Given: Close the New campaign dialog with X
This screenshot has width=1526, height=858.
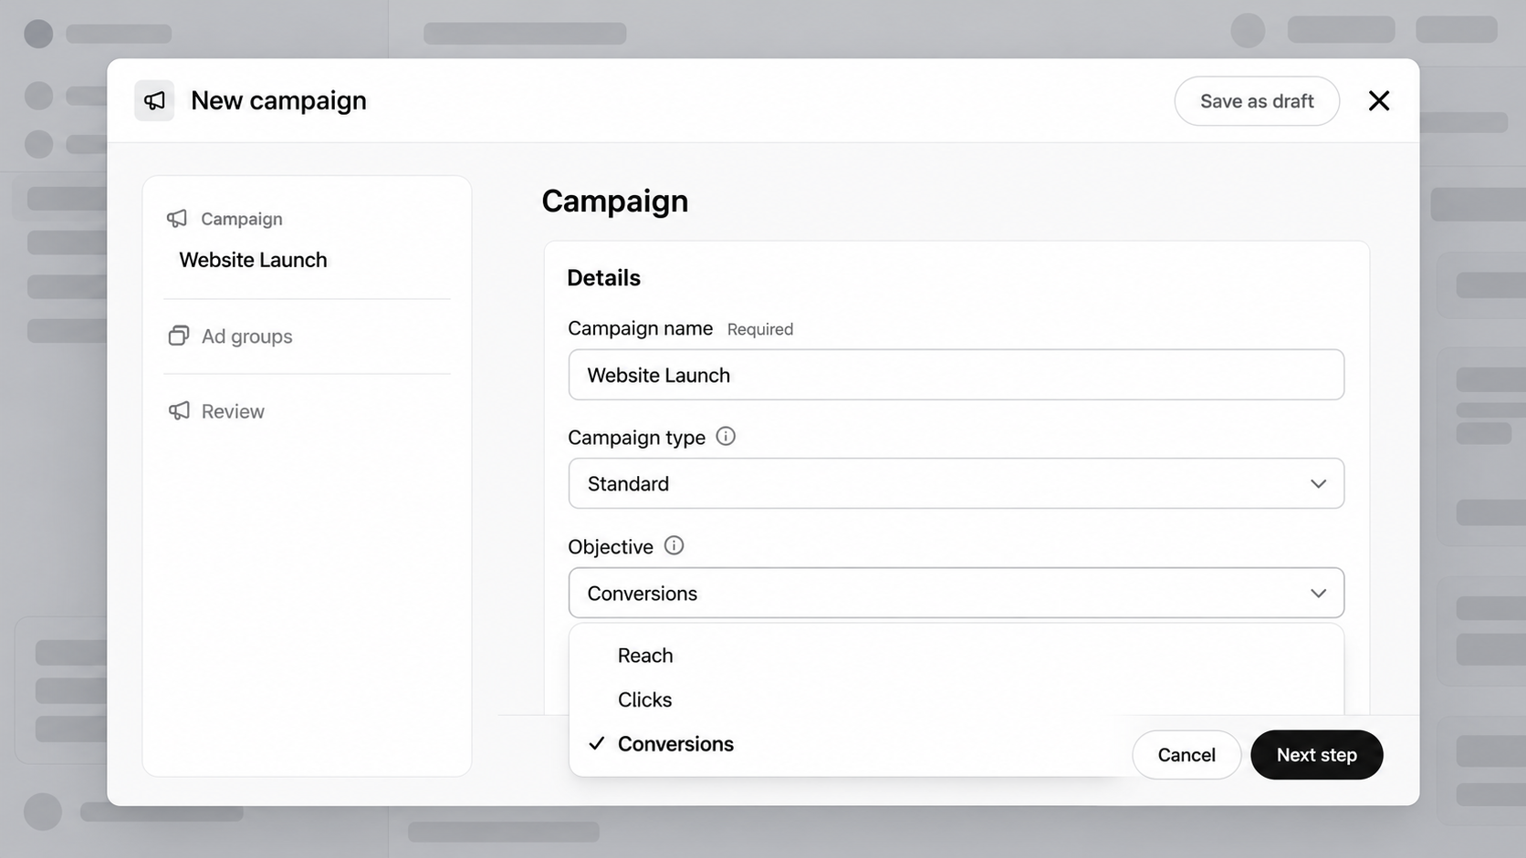Looking at the screenshot, I should (x=1379, y=100).
